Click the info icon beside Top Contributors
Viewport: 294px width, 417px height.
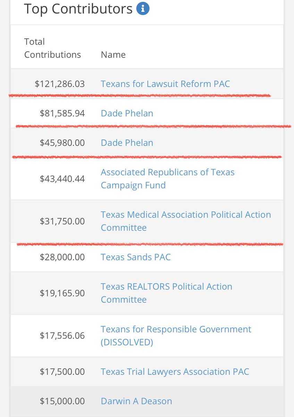[x=143, y=9]
